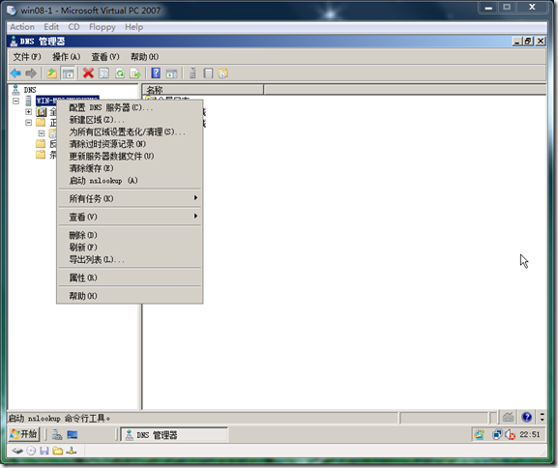Click 更新服务器数据文件(U) in context menu
This screenshot has height=468, width=558.
click(x=130, y=156)
